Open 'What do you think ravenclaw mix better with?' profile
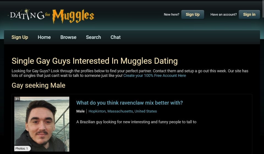The width and height of the screenshot is (264, 154). (x=130, y=103)
